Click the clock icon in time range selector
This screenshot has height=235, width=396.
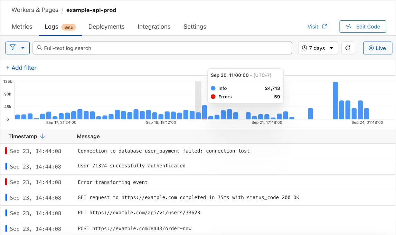click(x=304, y=48)
